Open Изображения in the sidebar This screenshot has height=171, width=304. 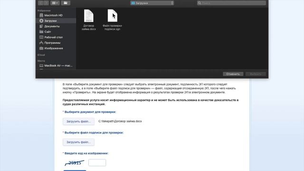tap(56, 48)
